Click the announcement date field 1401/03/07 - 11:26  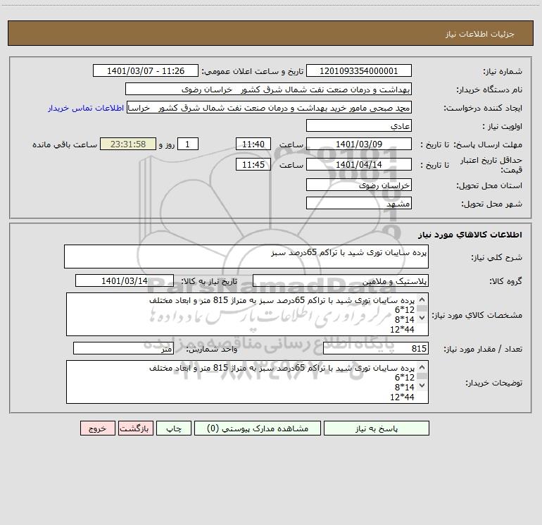click(146, 70)
